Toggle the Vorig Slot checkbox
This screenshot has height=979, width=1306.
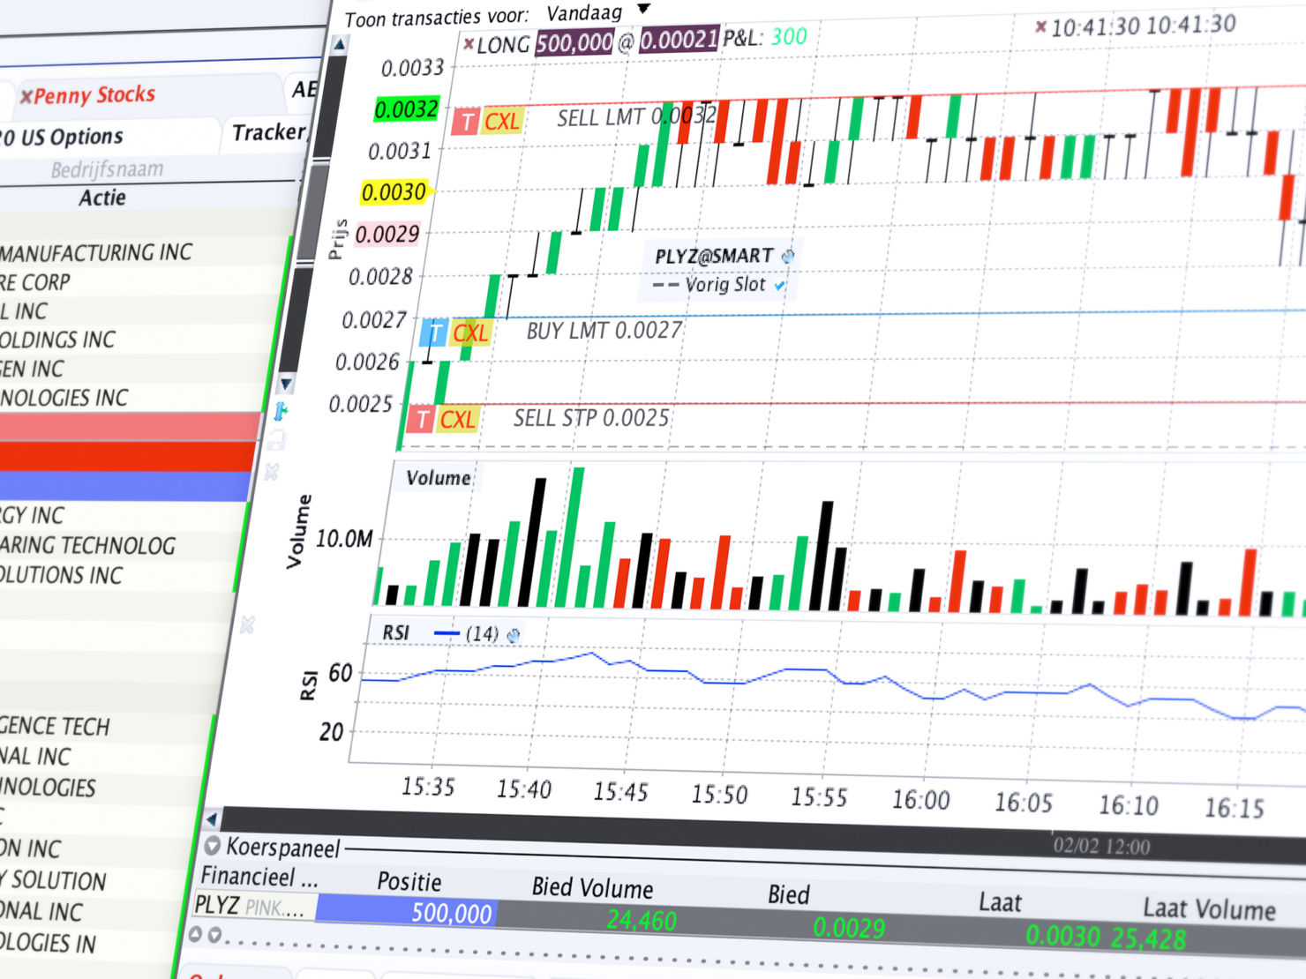click(778, 287)
